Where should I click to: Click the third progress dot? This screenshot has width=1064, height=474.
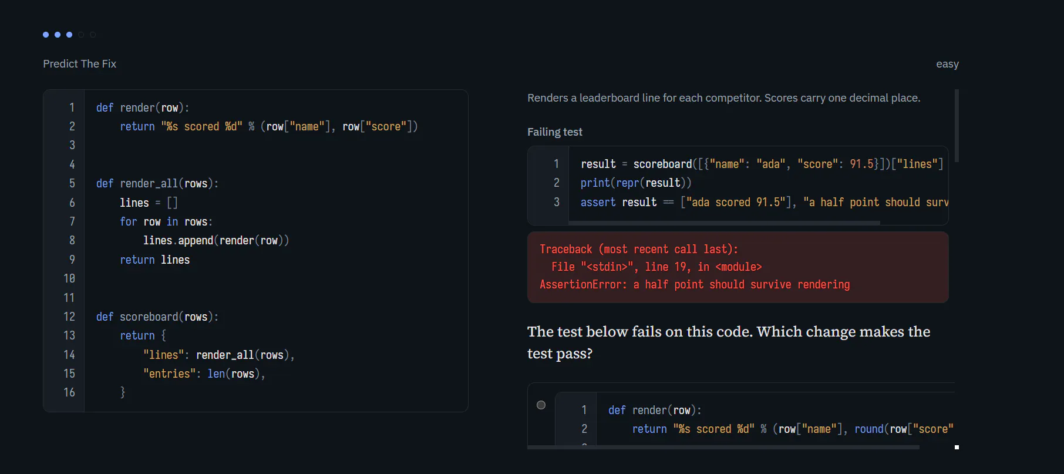tap(69, 35)
